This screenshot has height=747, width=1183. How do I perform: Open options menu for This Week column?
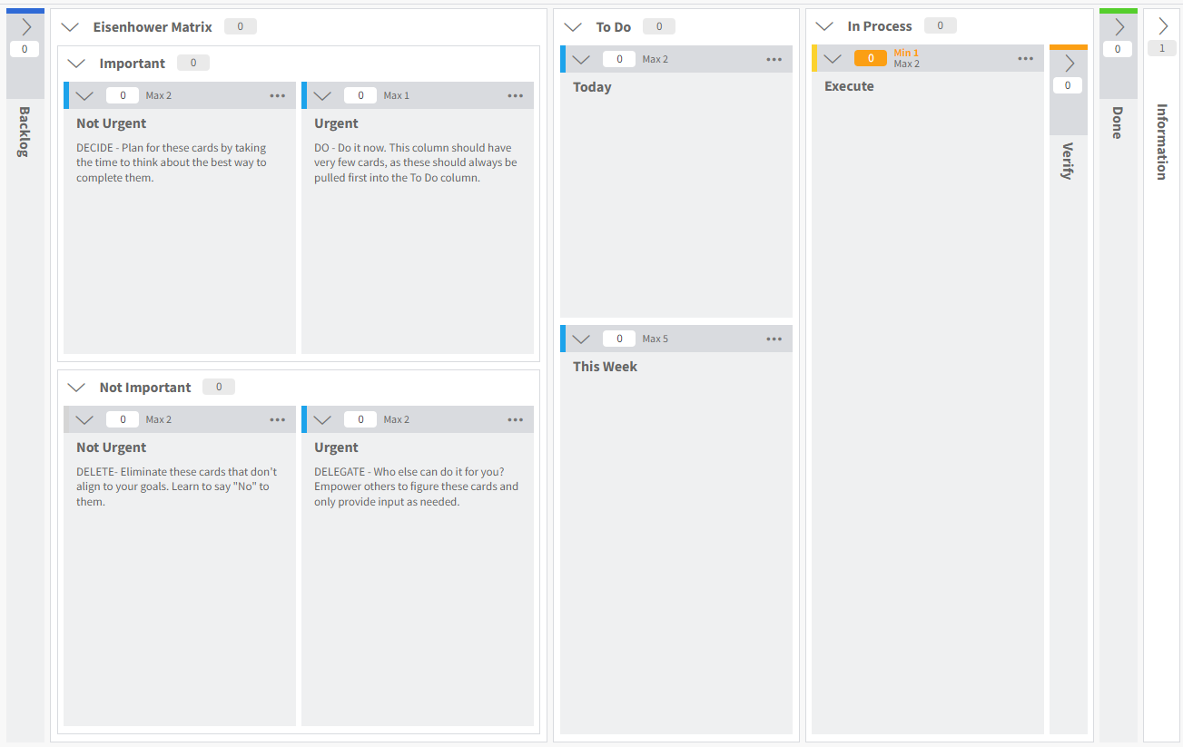coord(774,339)
